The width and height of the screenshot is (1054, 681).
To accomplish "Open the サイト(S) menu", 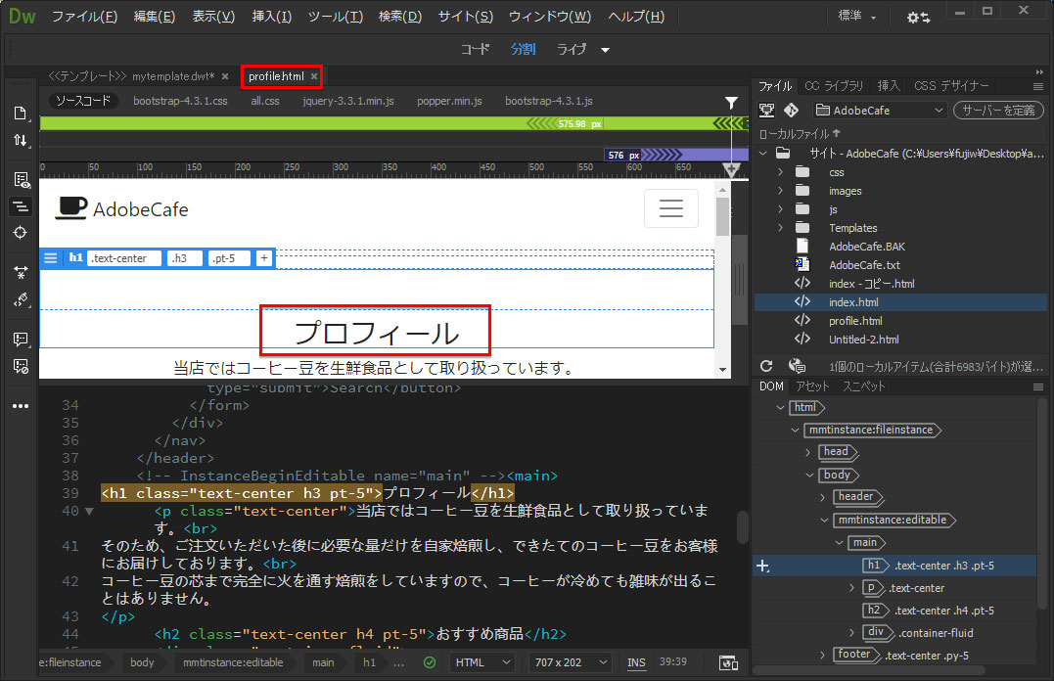I will click(465, 17).
